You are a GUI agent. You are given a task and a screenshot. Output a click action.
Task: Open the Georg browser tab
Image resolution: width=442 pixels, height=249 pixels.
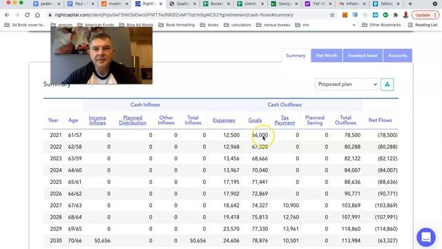pos(285,3)
